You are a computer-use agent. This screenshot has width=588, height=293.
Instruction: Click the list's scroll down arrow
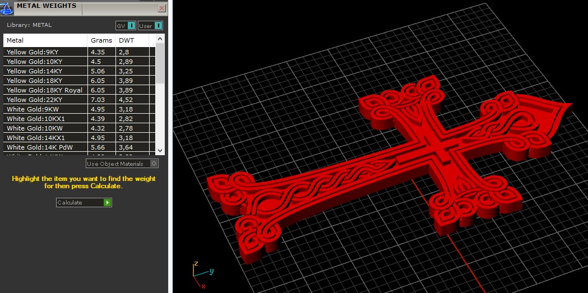[x=160, y=150]
